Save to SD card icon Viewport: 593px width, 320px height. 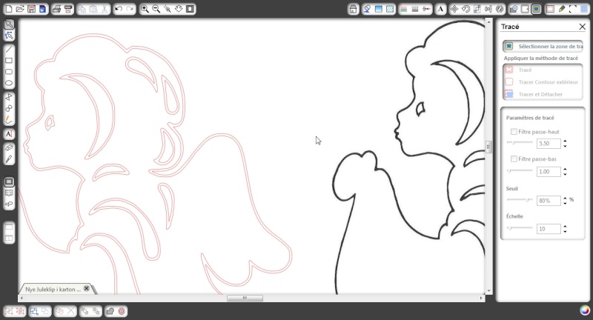click(42, 9)
